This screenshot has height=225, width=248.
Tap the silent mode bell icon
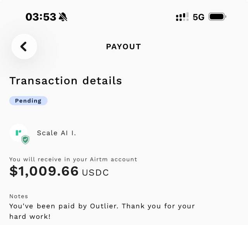click(x=63, y=17)
